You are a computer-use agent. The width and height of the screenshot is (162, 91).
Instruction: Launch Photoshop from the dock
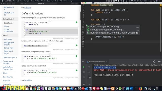pos(131,89)
